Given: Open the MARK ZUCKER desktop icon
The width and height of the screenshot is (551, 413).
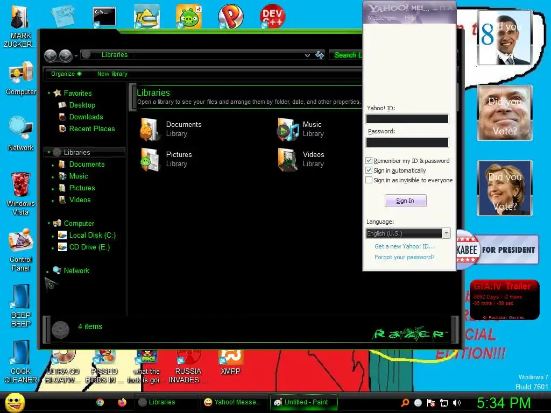Looking at the screenshot, I should pos(19,26).
